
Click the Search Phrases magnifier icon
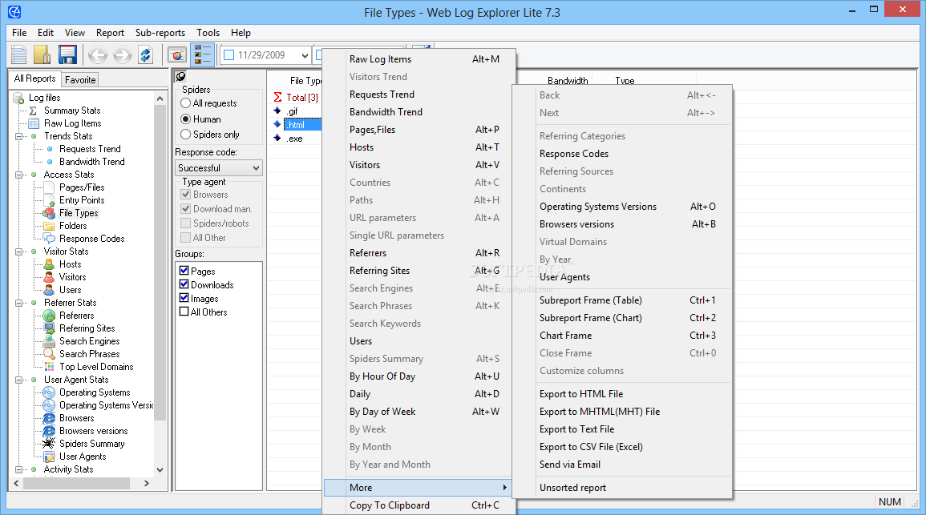pos(49,354)
